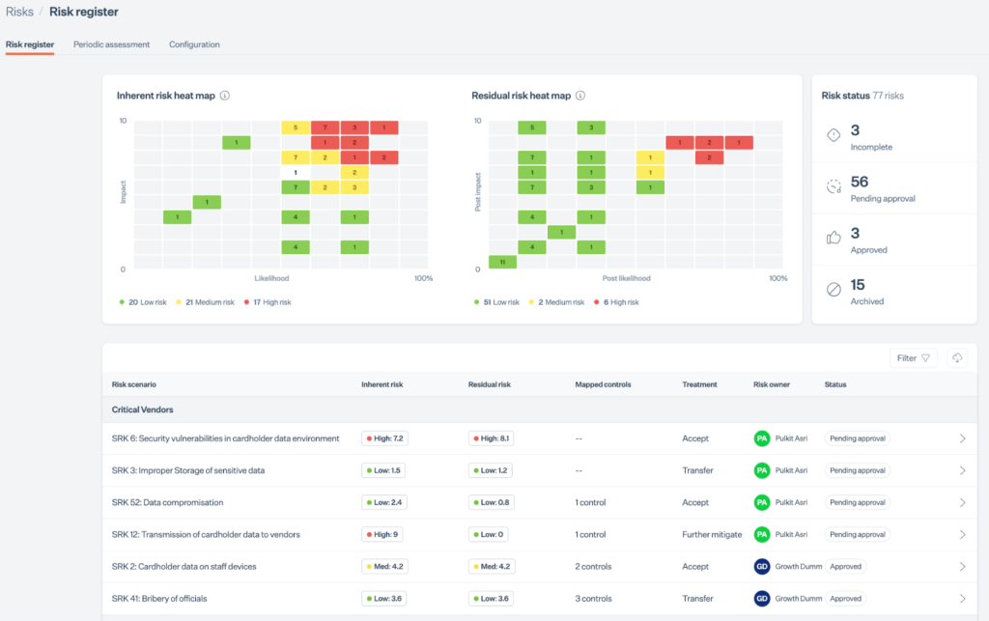Click the red cell showing 7 in the inherent heat map

(x=325, y=127)
